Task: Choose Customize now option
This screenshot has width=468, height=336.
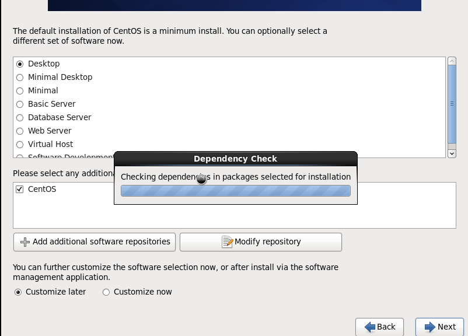Action: (x=106, y=292)
